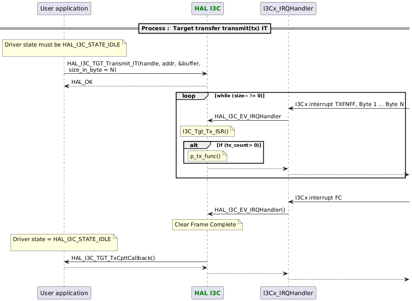The image size is (412, 301).
Task: Select the bottom User application box
Action: [64, 293]
